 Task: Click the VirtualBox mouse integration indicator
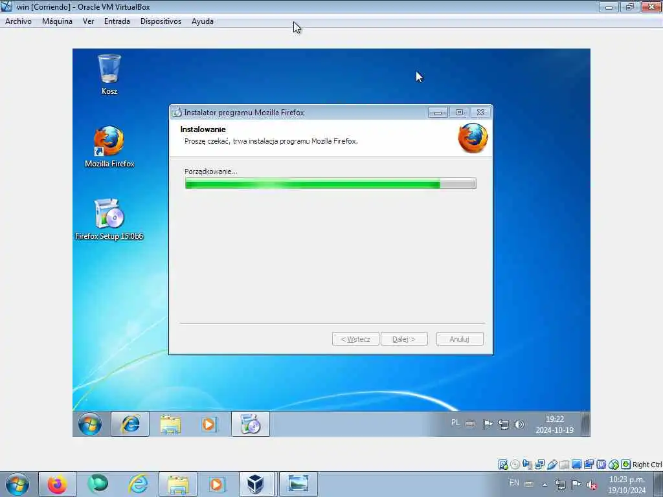pos(614,465)
